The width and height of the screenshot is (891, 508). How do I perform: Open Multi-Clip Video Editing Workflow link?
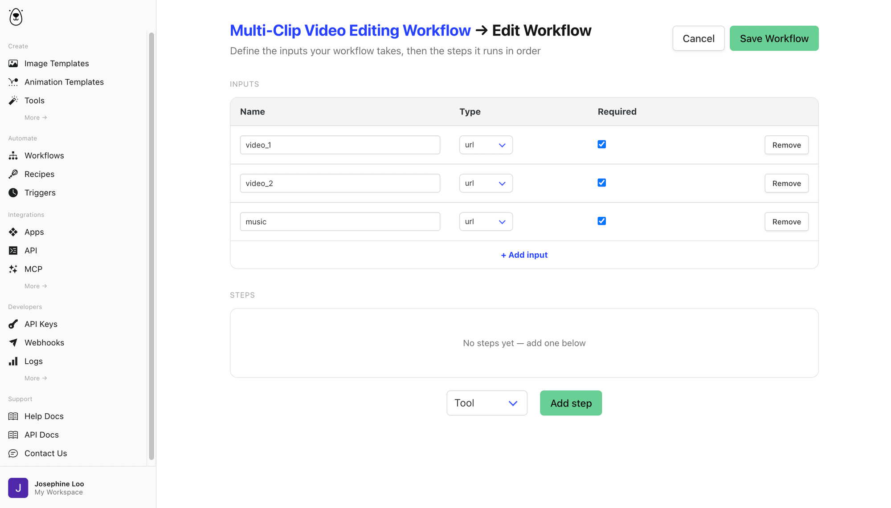[x=350, y=31]
